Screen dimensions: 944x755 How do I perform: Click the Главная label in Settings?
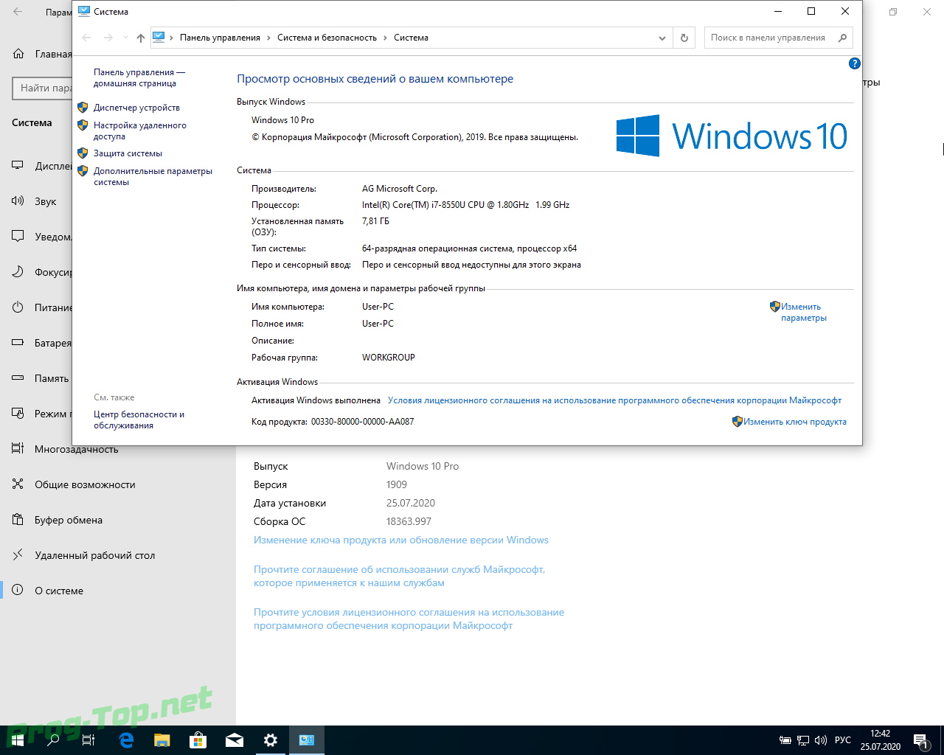coord(54,54)
